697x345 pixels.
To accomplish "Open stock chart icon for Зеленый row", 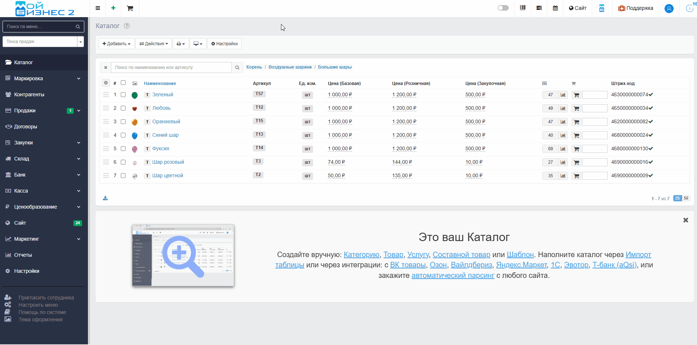I will [x=563, y=95].
